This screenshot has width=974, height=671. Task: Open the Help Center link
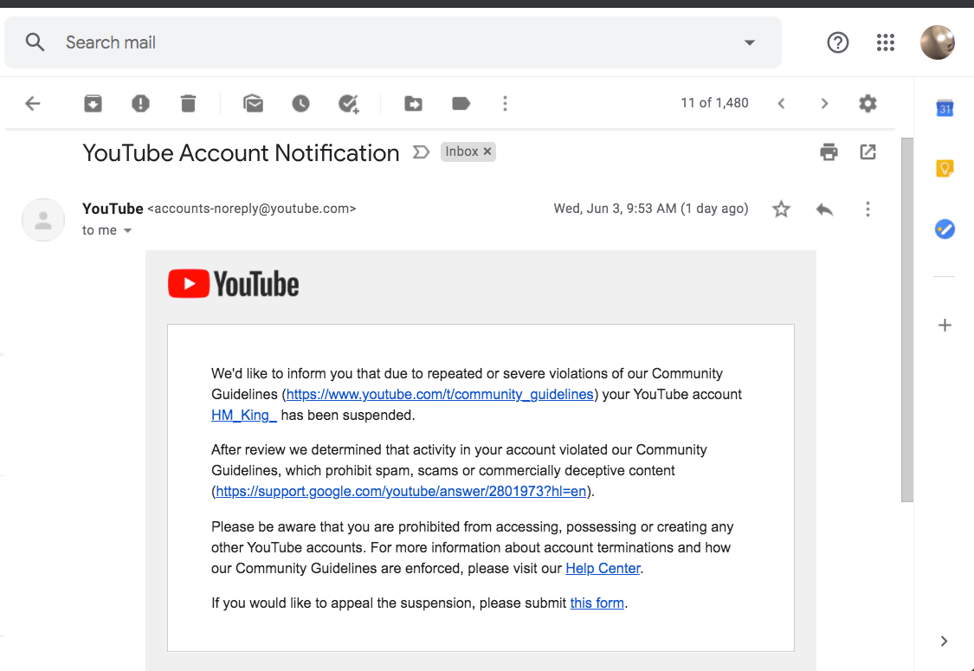click(603, 569)
